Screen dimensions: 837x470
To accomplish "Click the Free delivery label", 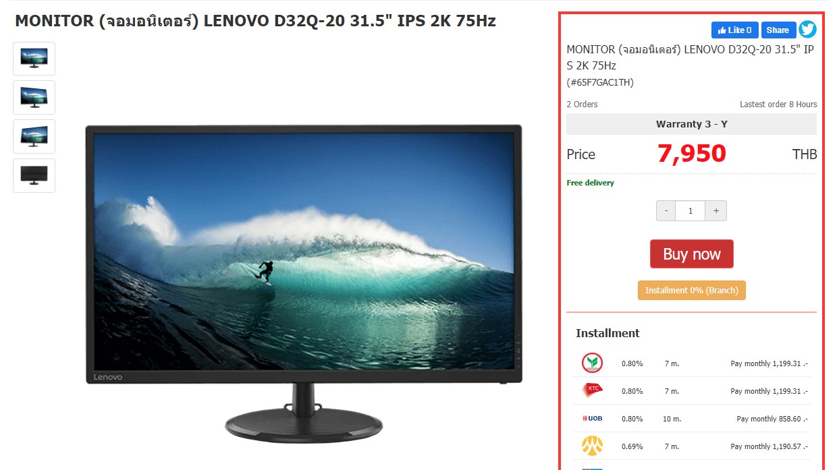I will click(591, 183).
